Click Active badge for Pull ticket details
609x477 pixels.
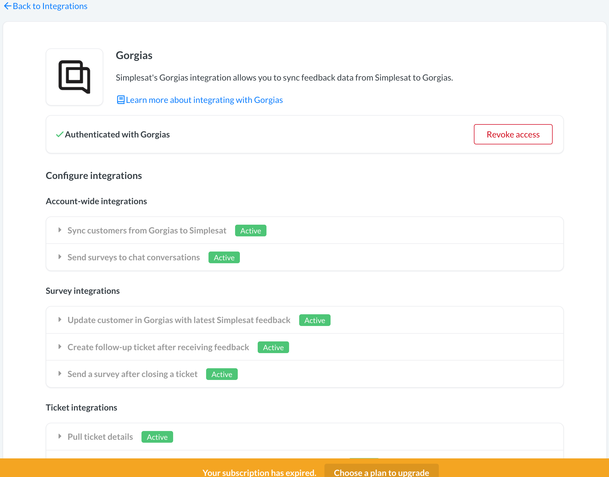pyautogui.click(x=157, y=437)
